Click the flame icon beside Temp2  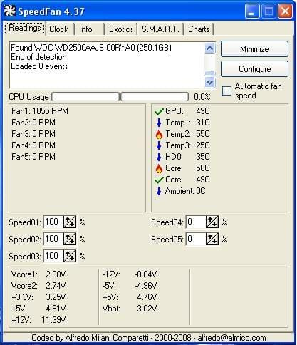[159, 134]
